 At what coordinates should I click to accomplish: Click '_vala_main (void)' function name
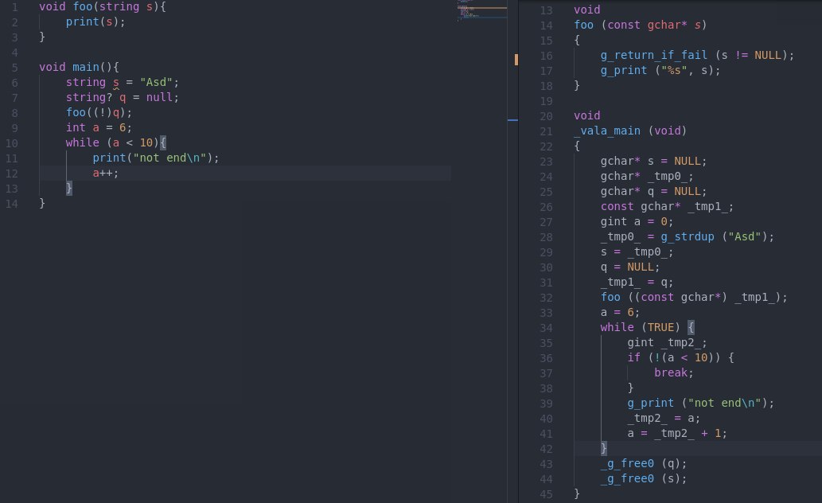pyautogui.click(x=630, y=131)
